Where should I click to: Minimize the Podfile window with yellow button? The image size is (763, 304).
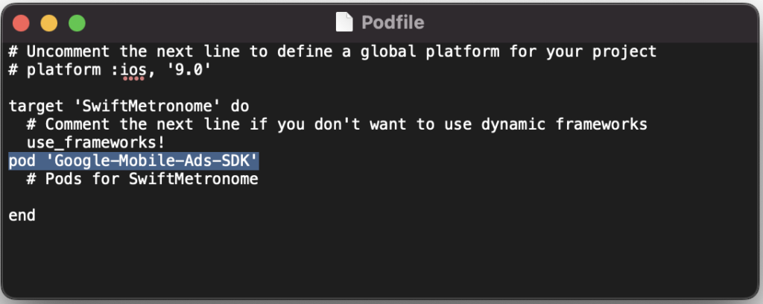click(49, 23)
